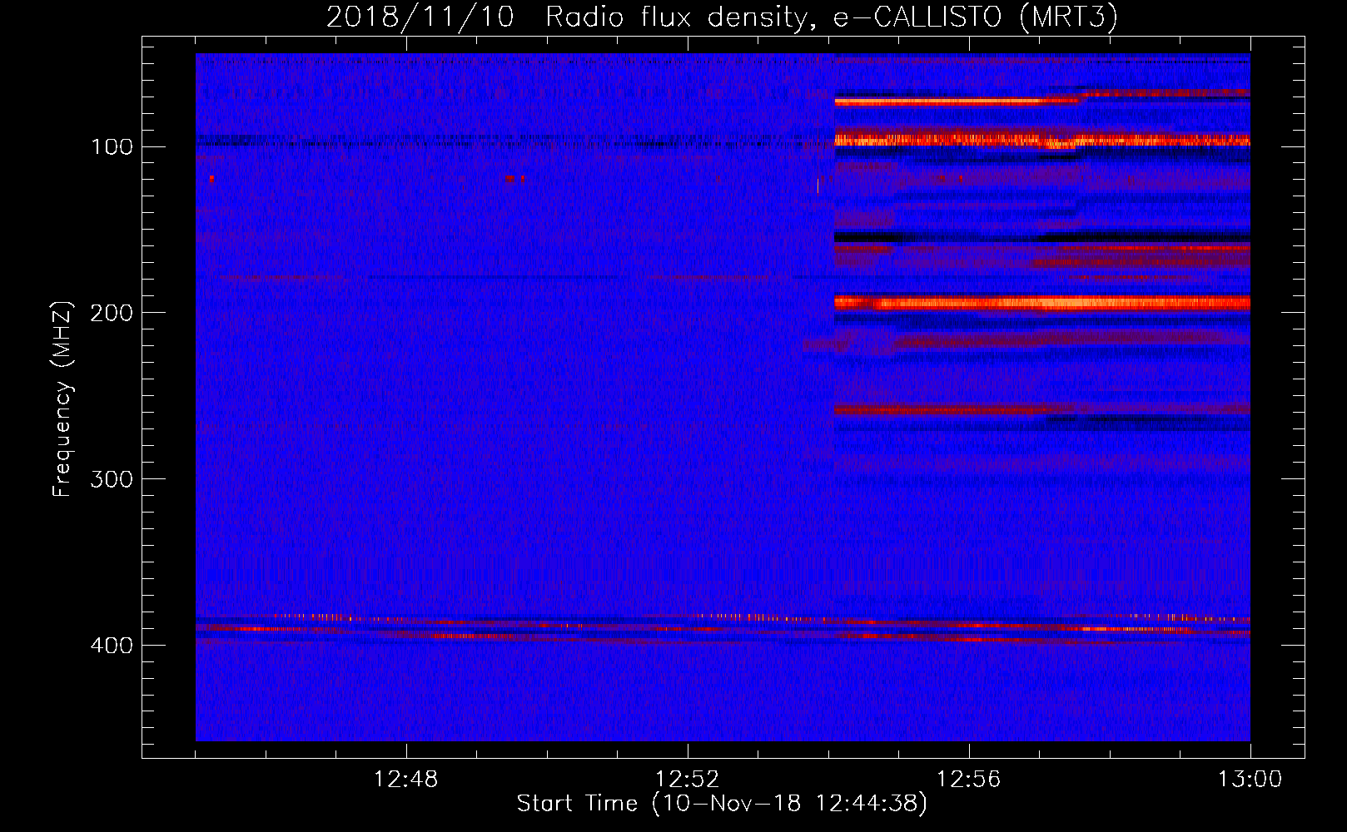Click the 400 MHz frequency tick label
The image size is (1347, 832).
[112, 646]
